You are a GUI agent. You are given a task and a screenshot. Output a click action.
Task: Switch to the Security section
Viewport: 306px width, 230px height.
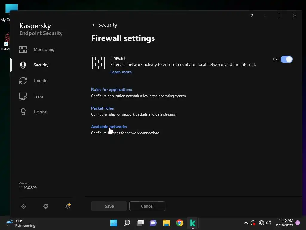[41, 65]
